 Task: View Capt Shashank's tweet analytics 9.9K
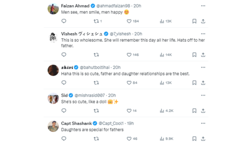pos(166,139)
